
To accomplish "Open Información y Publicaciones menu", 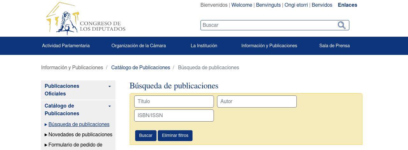I will pyautogui.click(x=269, y=46).
